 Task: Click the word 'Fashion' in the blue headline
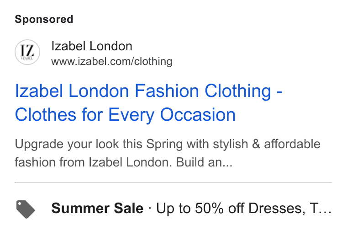[x=167, y=91]
